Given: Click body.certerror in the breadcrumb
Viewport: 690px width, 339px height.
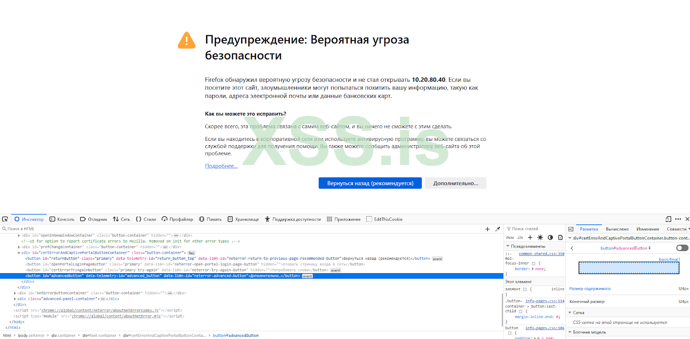Looking at the screenshot, I should tap(31, 336).
